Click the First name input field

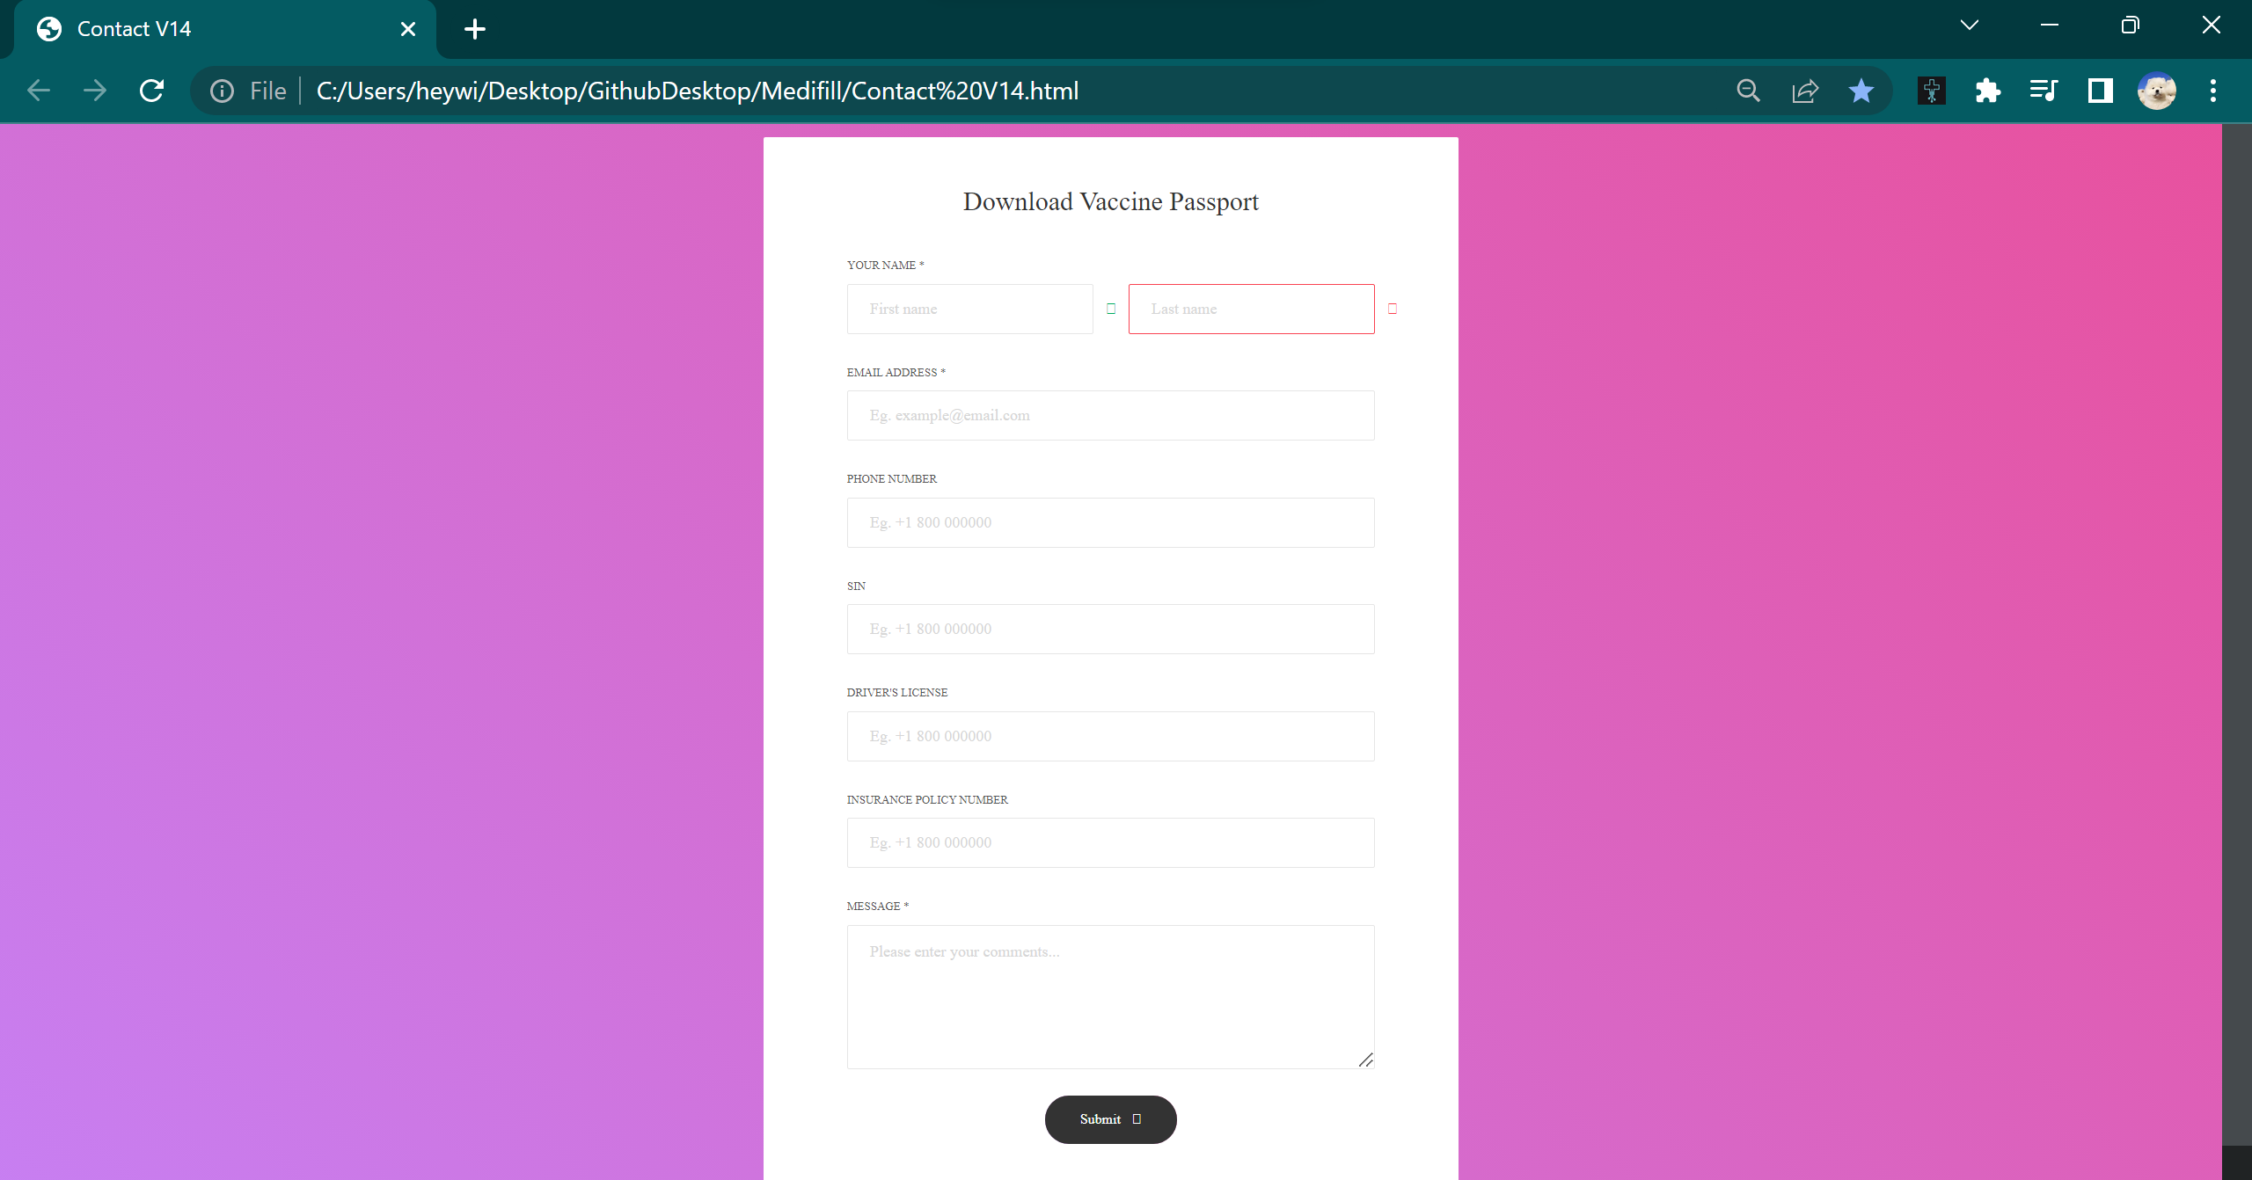(x=969, y=309)
